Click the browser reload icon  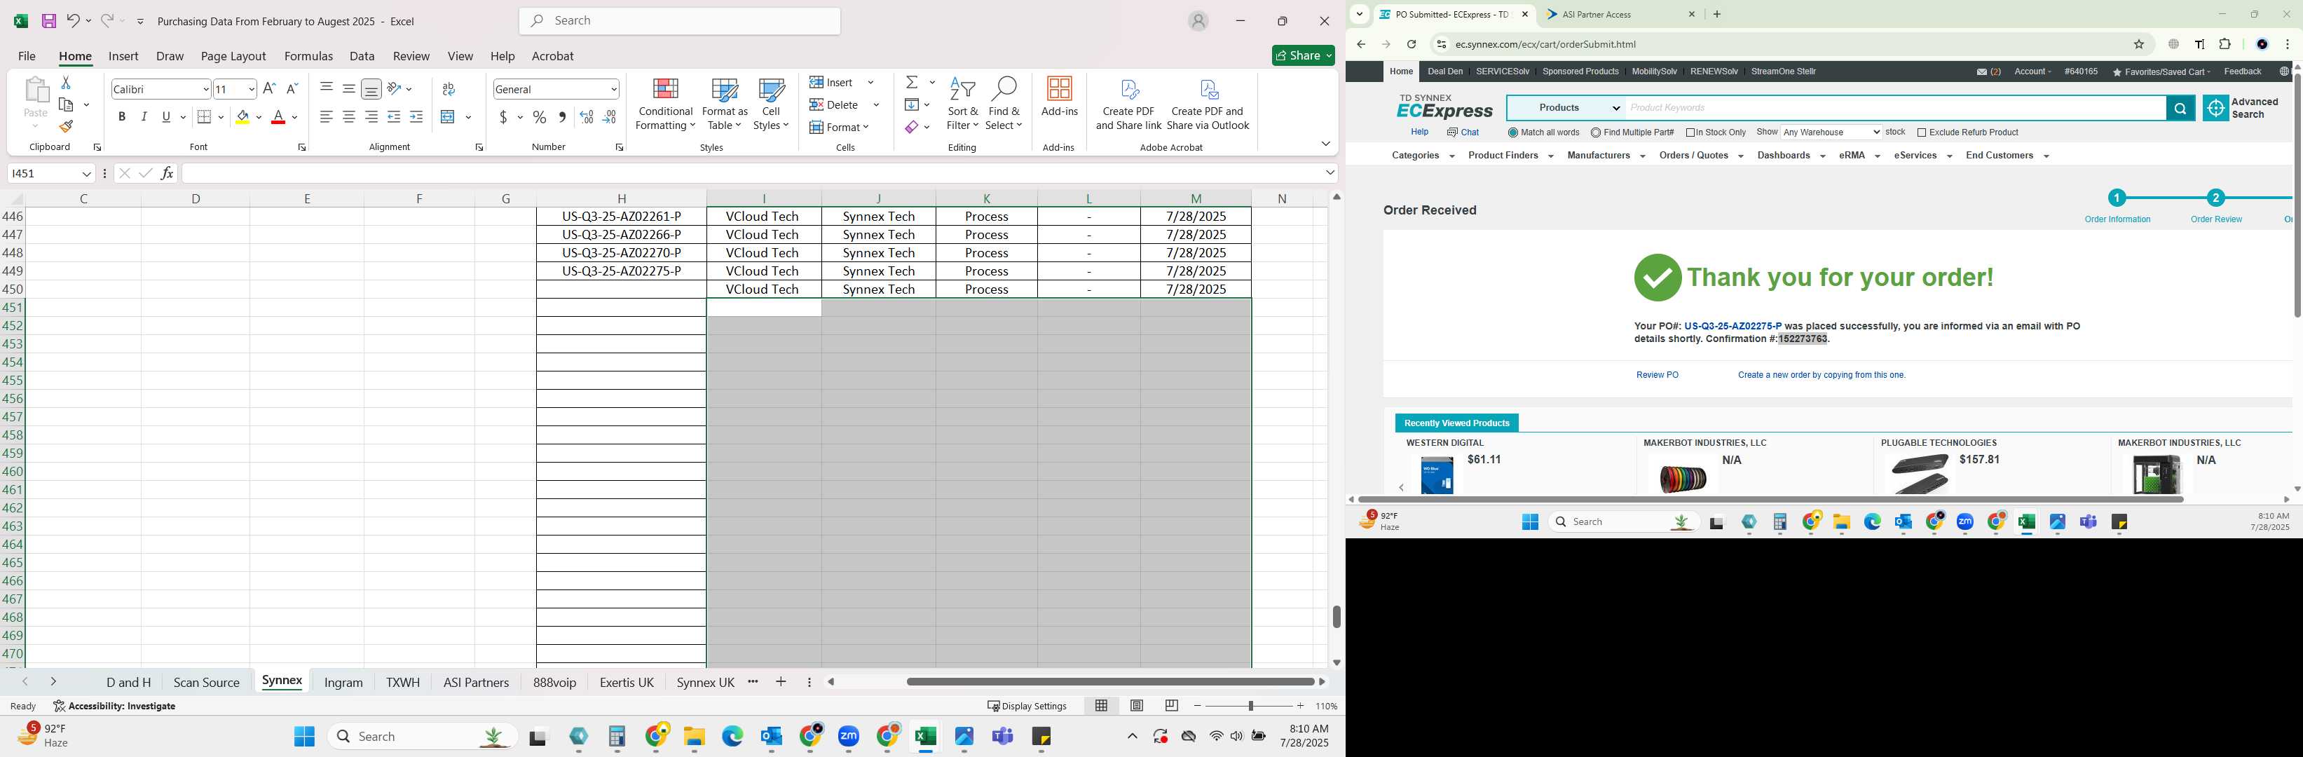1412,45
